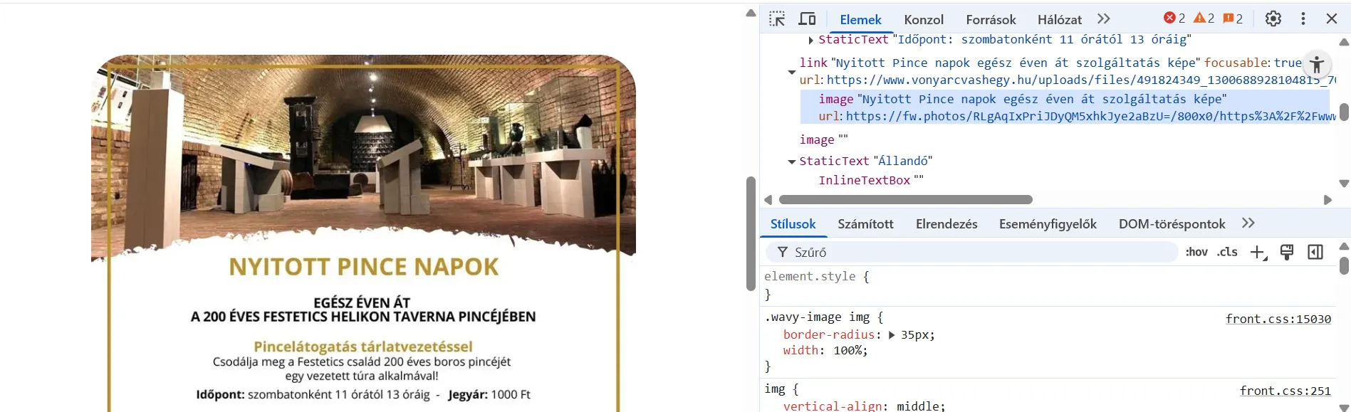This screenshot has height=412, width=1351.
Task: Click the floating accessibility figure button
Action: coord(1317,65)
